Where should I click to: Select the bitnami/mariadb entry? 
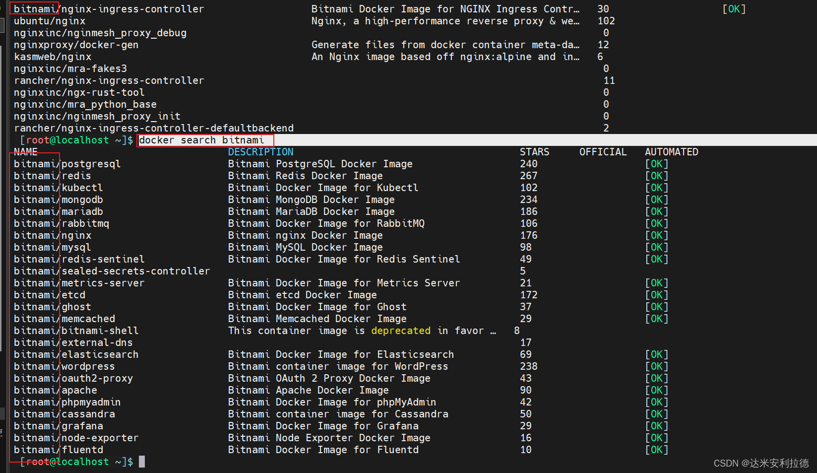tap(58, 211)
